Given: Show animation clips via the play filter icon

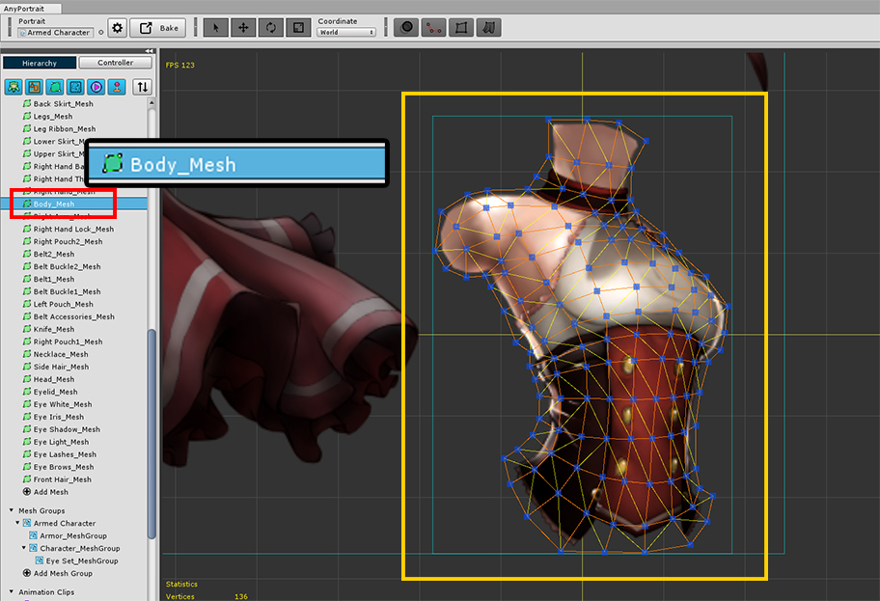Looking at the screenshot, I should click(96, 87).
